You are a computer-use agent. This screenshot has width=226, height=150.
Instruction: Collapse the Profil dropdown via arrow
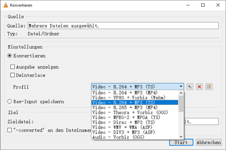[181, 87]
